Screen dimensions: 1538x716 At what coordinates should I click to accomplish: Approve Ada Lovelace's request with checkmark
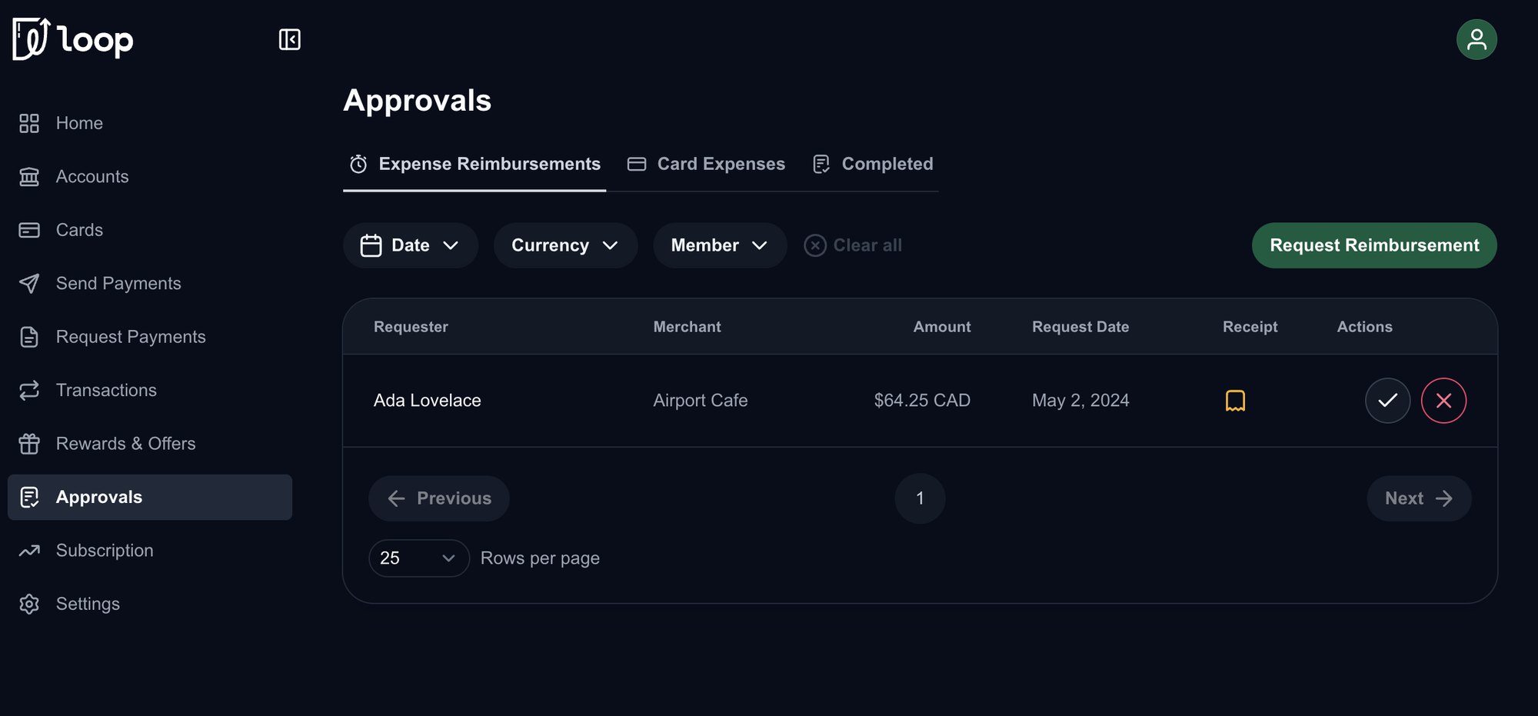pos(1387,401)
